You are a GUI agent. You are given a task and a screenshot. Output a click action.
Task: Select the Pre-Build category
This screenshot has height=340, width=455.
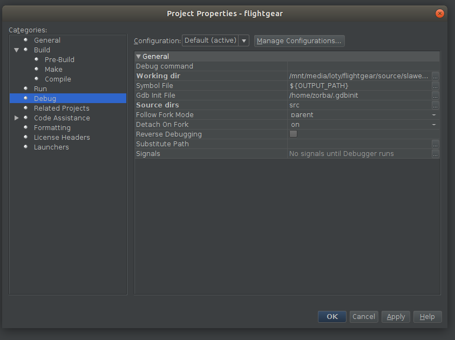coord(59,60)
